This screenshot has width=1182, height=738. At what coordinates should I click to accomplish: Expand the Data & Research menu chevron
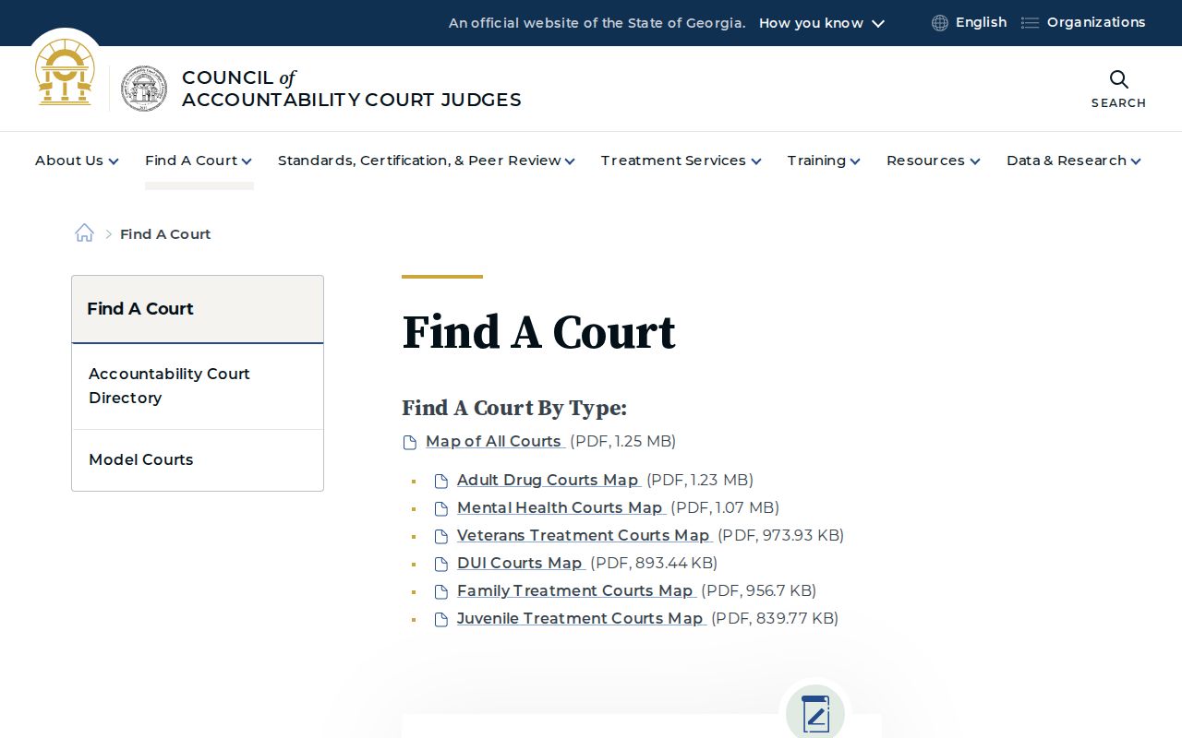point(1136,161)
